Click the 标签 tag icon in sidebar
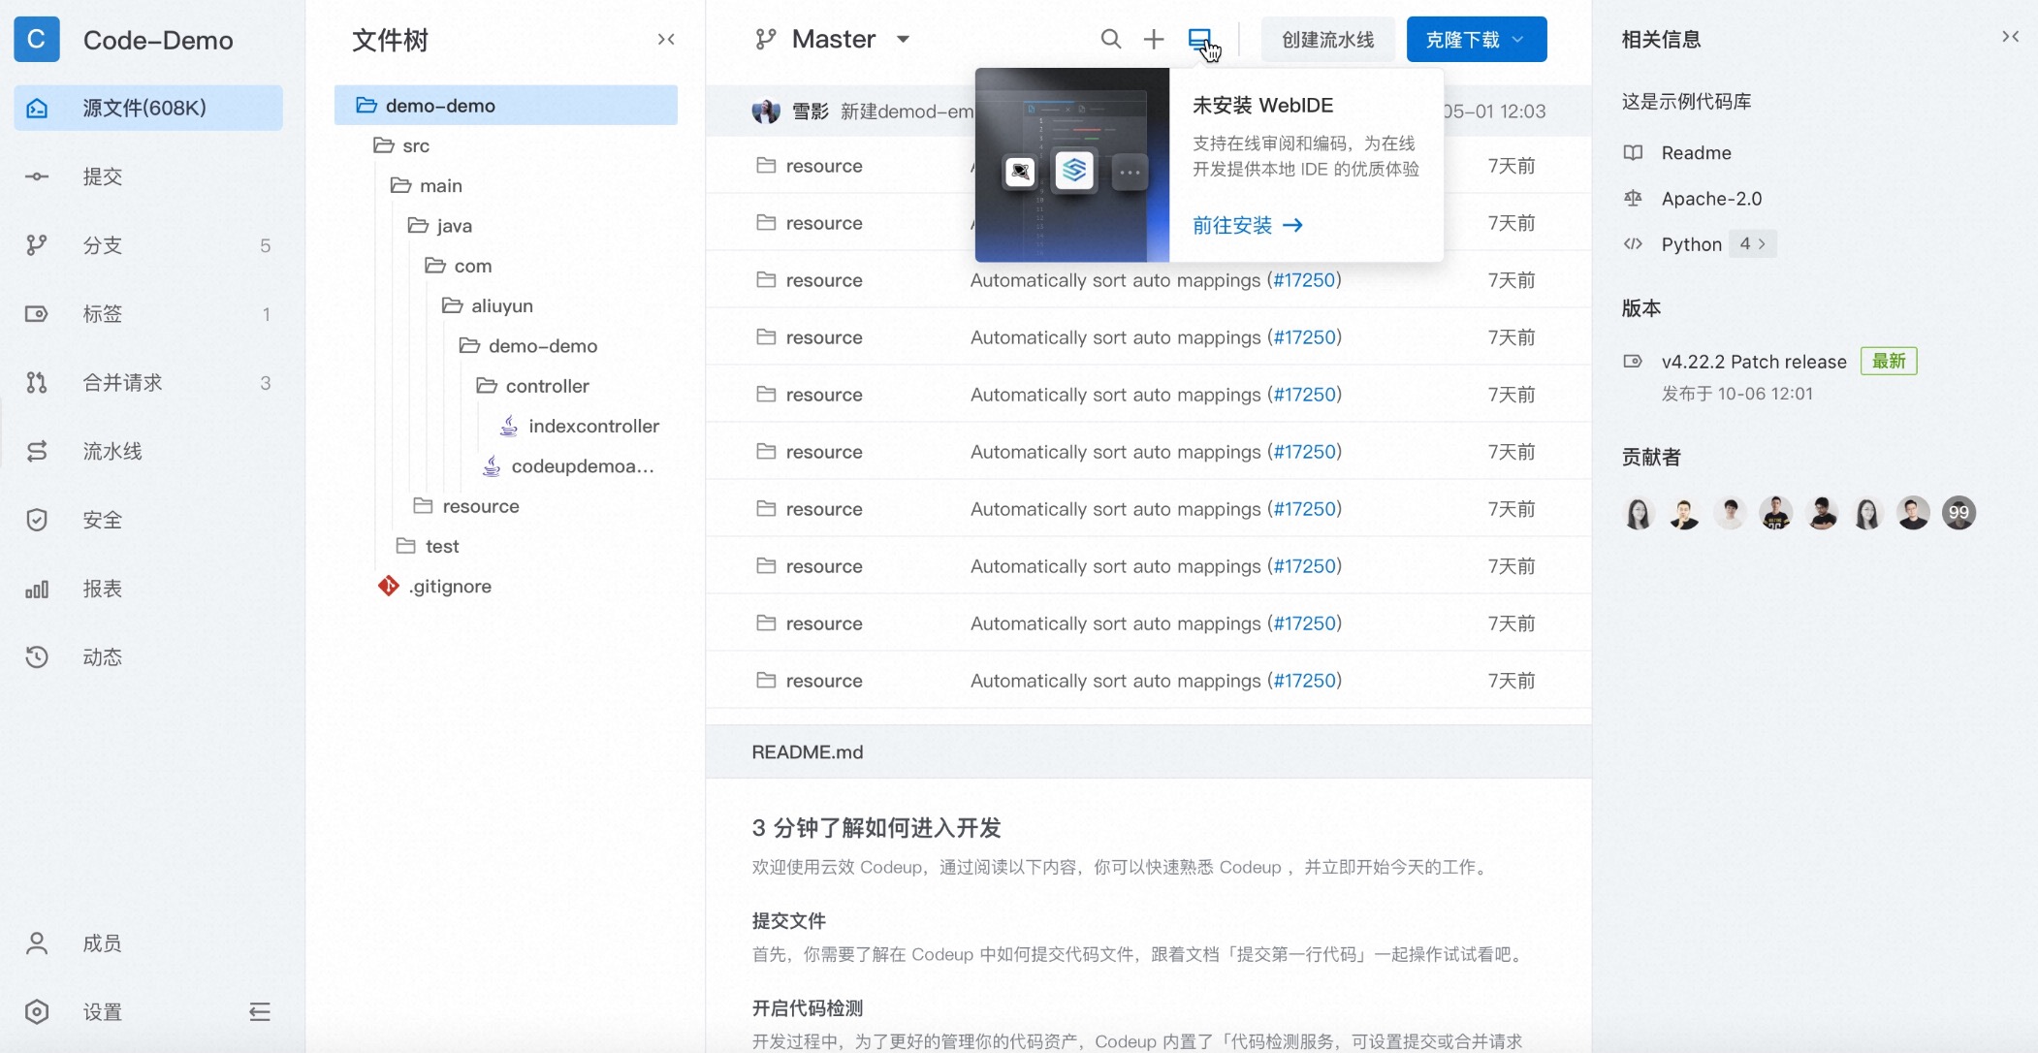This screenshot has width=2038, height=1053. click(37, 314)
